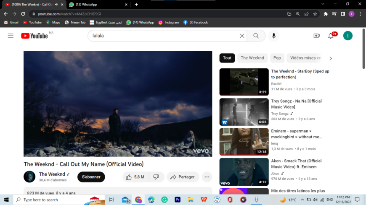Open the zoom magnifier in address bar
Image resolution: width=366 pixels, height=205 pixels.
point(298,14)
